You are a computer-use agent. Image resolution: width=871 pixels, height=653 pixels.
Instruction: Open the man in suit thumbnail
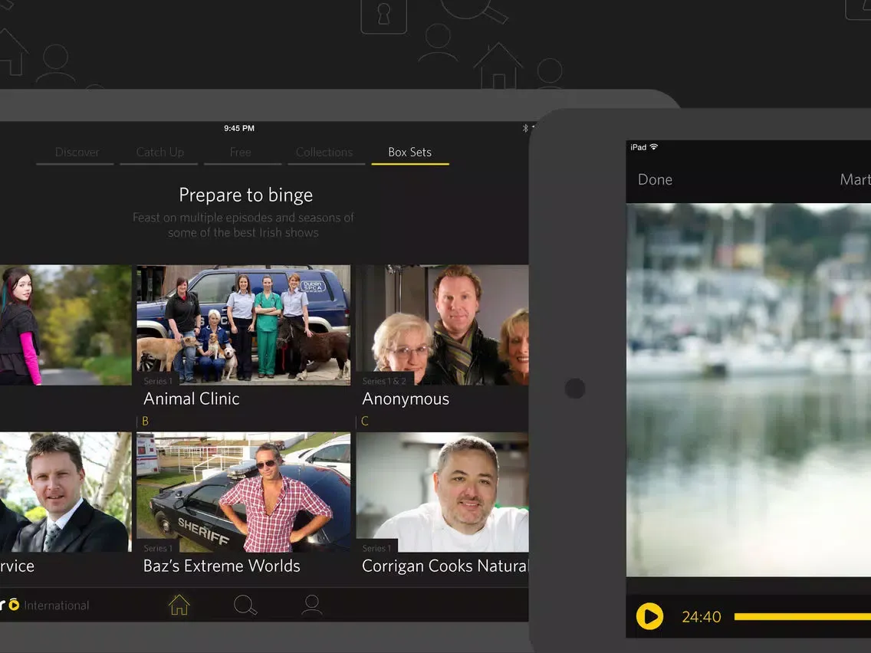pos(65,492)
